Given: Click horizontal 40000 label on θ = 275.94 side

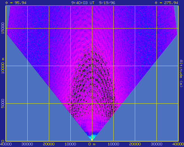Looking at the screenshot, I should [x=178, y=144].
